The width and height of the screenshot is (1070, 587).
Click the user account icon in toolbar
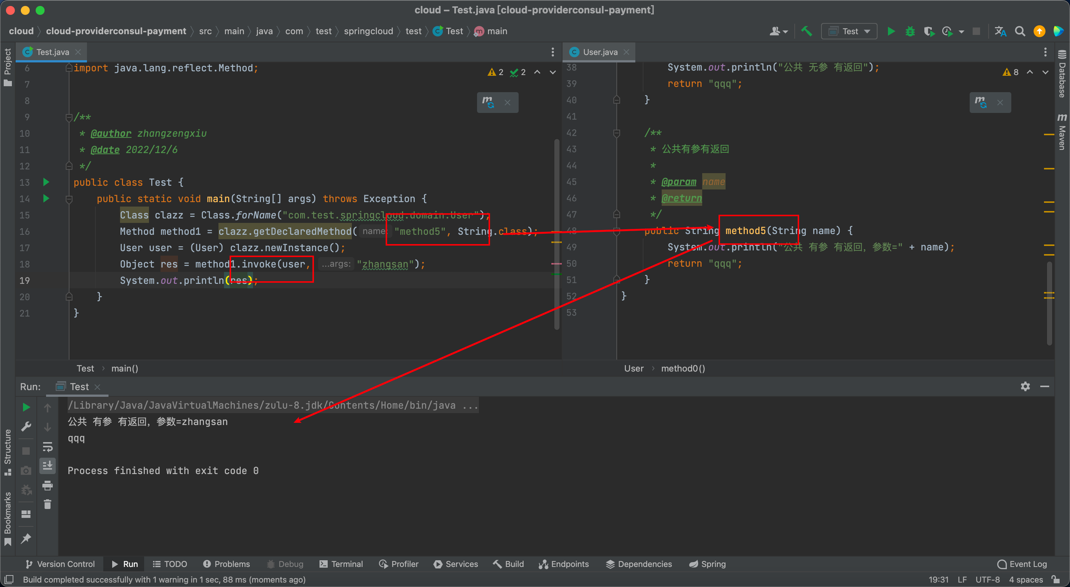775,31
